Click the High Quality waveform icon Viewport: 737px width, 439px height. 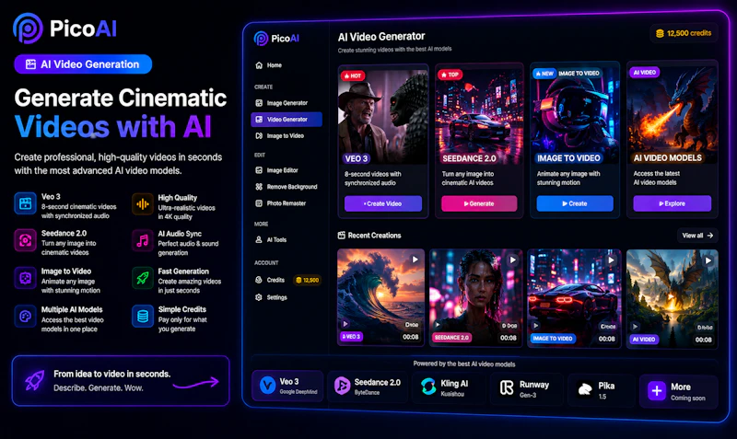click(x=143, y=204)
